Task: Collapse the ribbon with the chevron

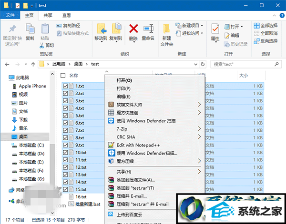Action: pos(274,16)
